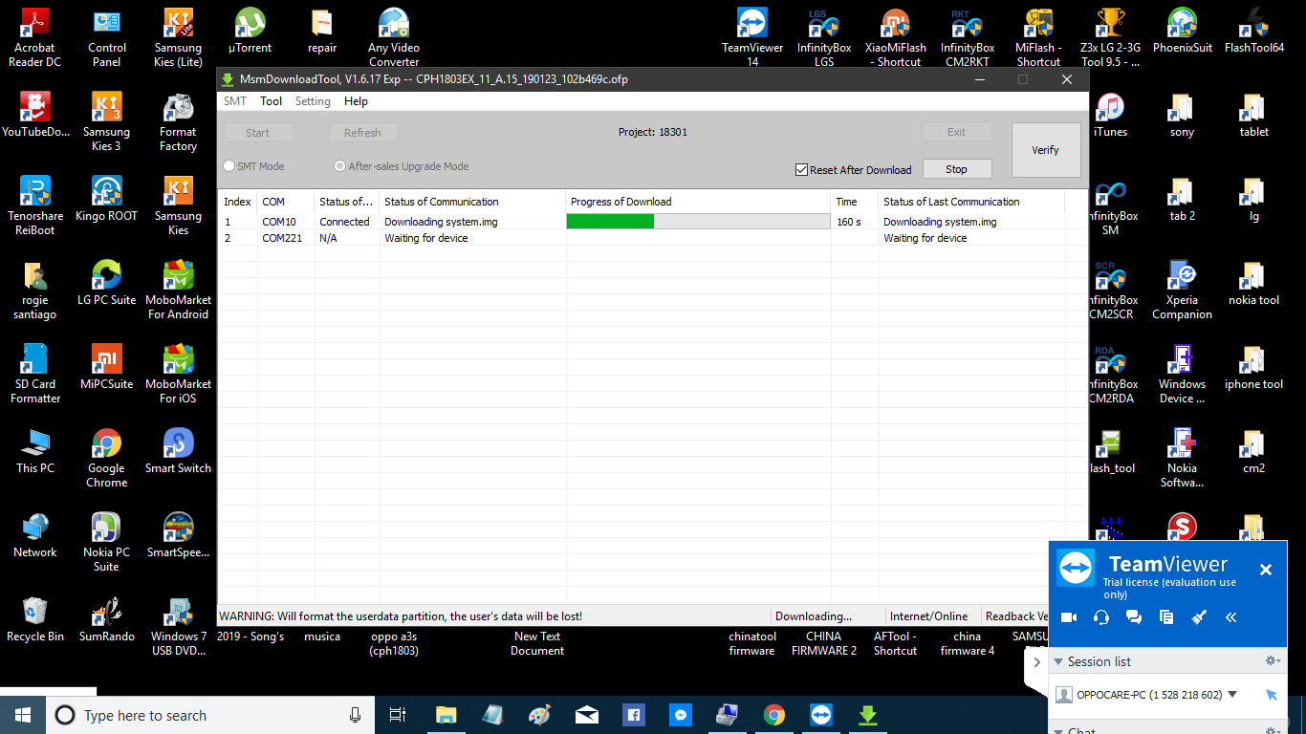This screenshot has width=1306, height=734.
Task: Select the TeamViewer 14 desktop shortcut
Action: pyautogui.click(x=752, y=36)
